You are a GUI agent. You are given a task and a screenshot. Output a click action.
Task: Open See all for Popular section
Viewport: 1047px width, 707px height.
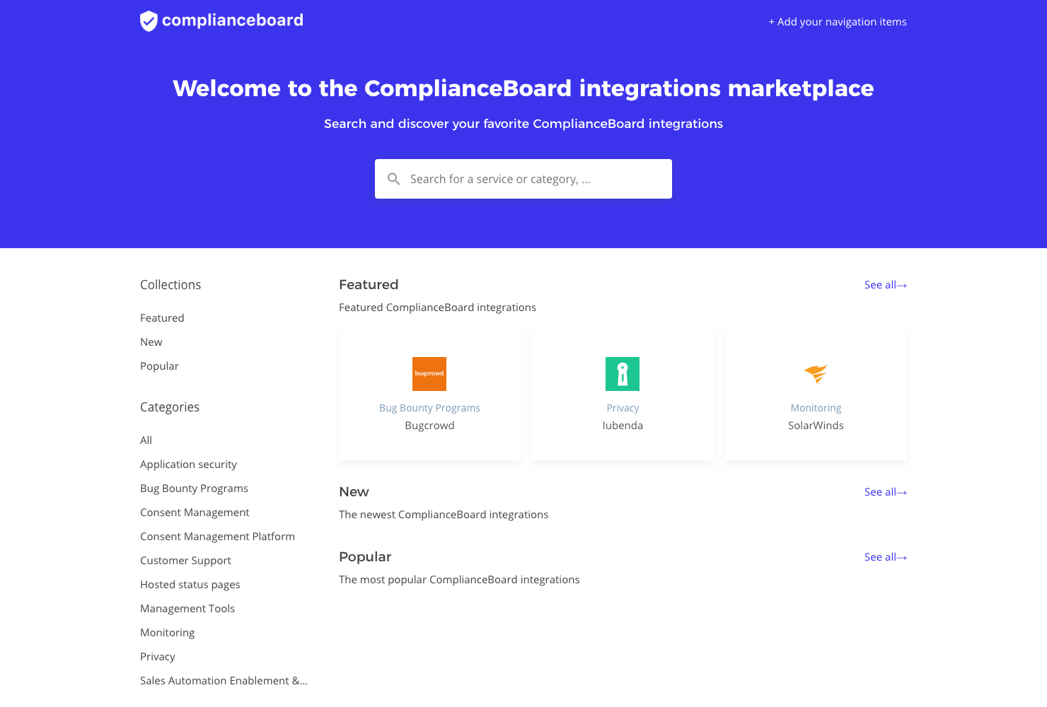pyautogui.click(x=886, y=557)
